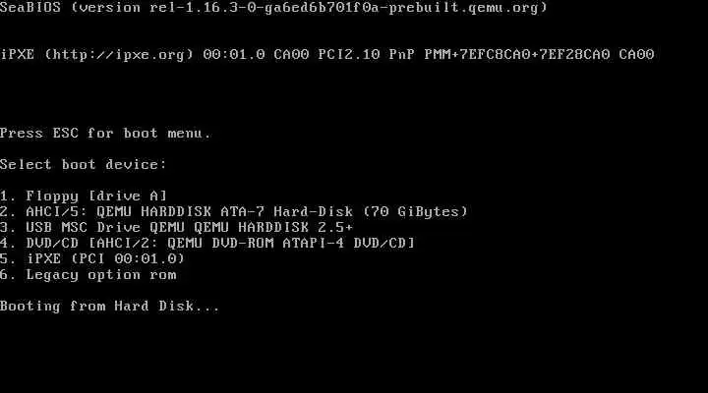Viewport: 708px width, 393px height.
Task: Click the number 5 before iPXE
Action: tap(4, 259)
